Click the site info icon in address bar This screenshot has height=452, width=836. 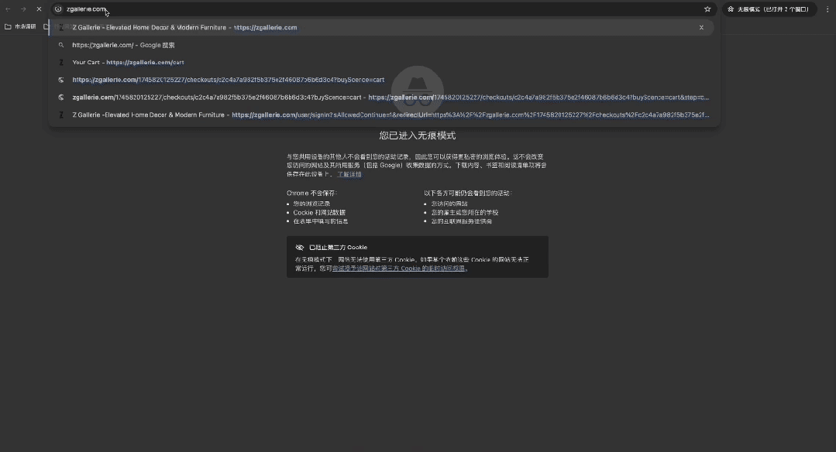coord(58,9)
